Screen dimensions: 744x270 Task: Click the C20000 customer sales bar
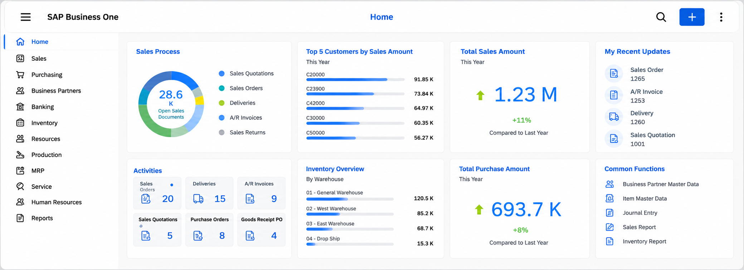click(x=355, y=80)
